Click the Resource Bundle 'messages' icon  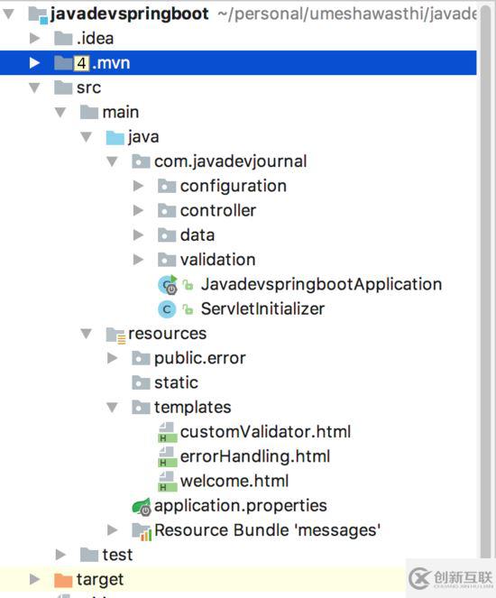[142, 531]
